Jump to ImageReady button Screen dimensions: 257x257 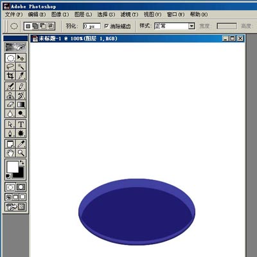click(15, 206)
